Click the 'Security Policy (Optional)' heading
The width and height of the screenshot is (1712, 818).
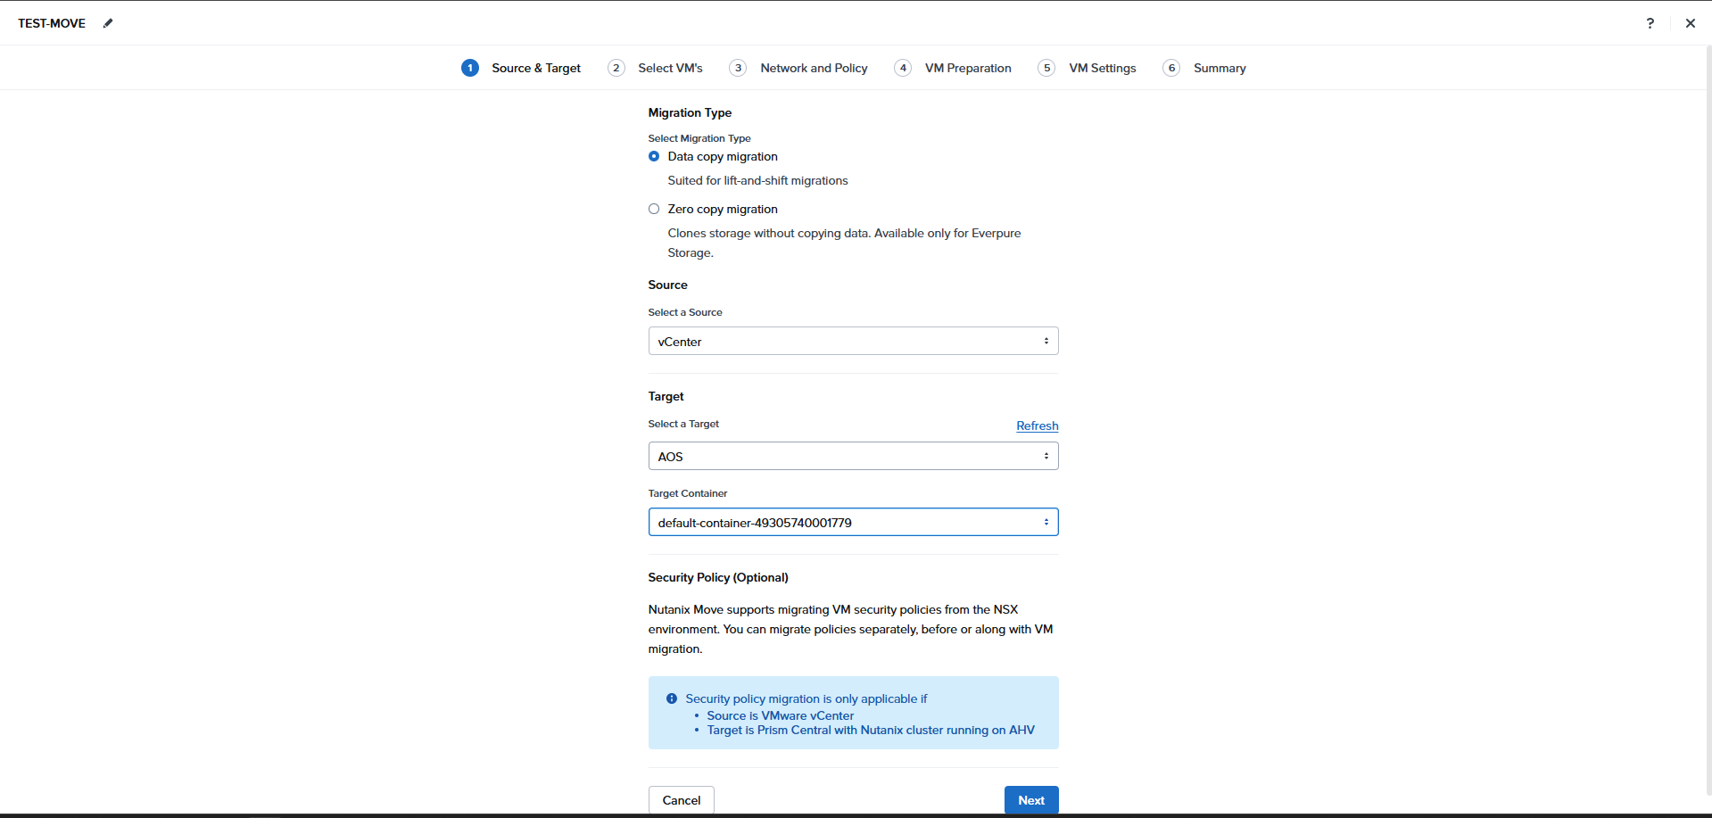pos(718,577)
